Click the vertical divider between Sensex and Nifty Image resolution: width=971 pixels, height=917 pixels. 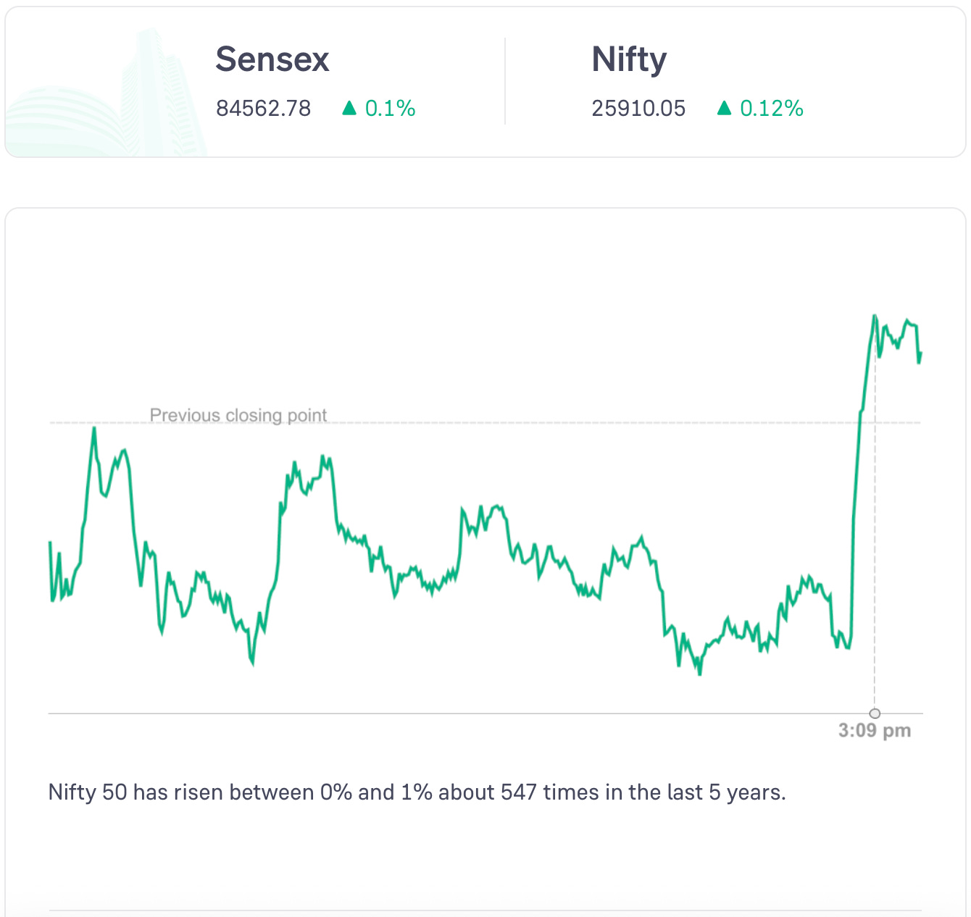(x=505, y=81)
